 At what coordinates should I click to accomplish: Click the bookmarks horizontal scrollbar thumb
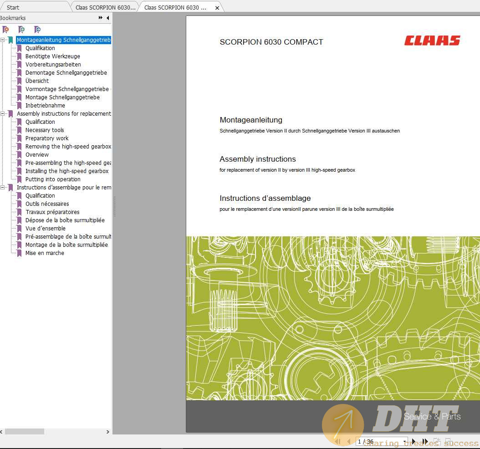(x=25, y=432)
